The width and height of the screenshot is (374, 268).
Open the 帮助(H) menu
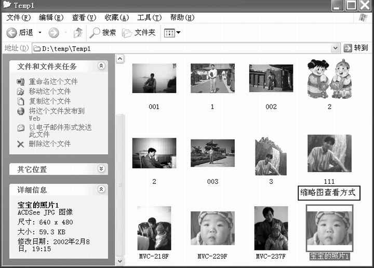182,18
